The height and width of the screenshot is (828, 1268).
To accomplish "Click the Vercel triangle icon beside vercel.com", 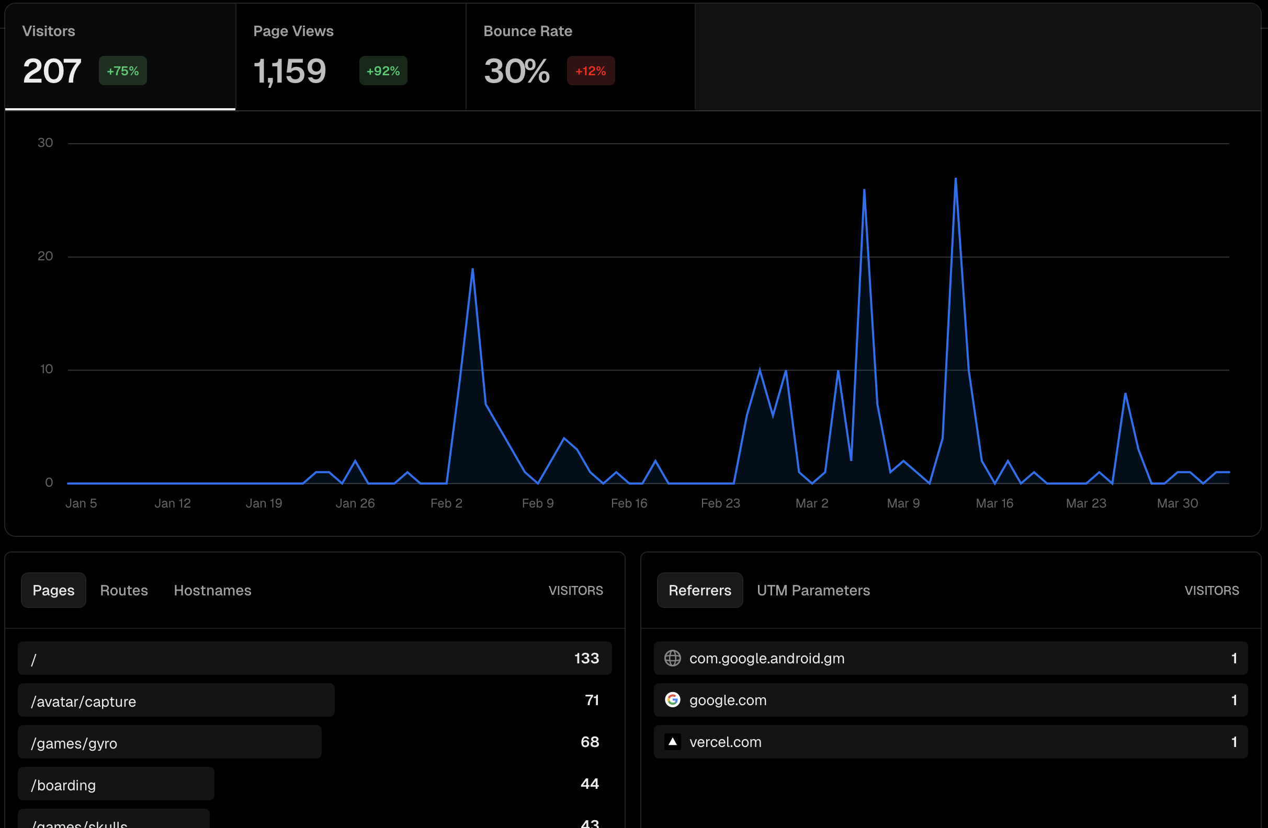I will [x=673, y=741].
